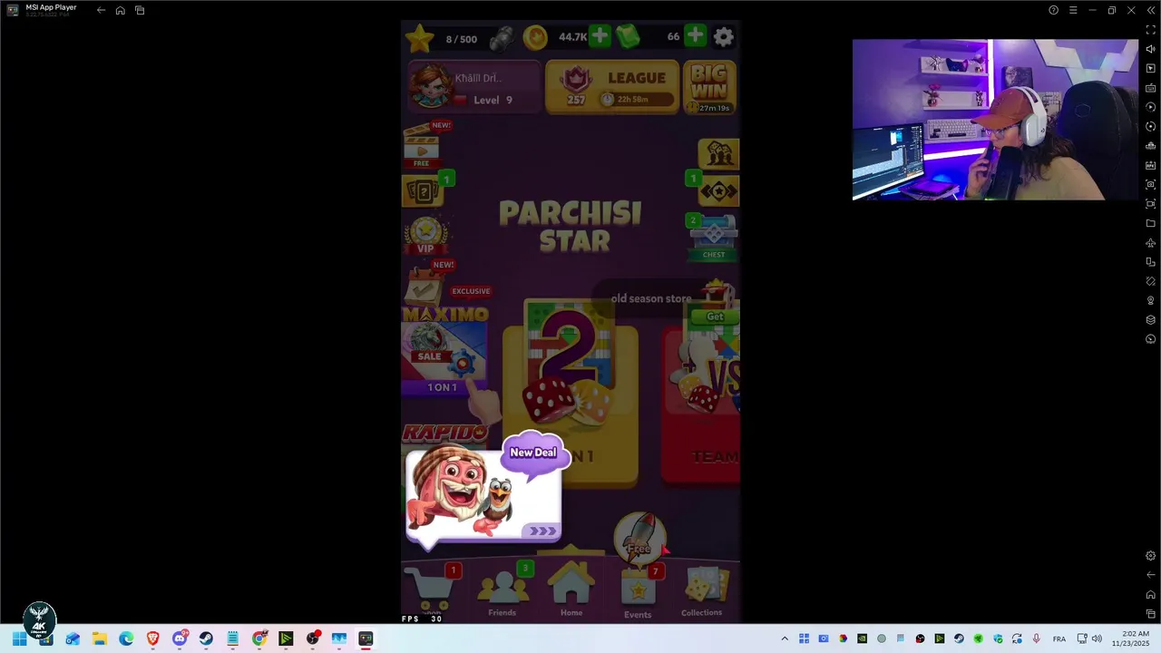Image resolution: width=1161 pixels, height=653 pixels.
Task: Open emulator settings gear in sidebar
Action: tap(1151, 556)
